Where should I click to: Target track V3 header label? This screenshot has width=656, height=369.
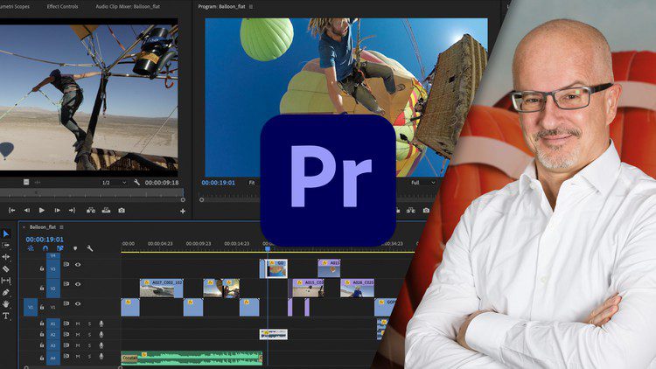53,268
